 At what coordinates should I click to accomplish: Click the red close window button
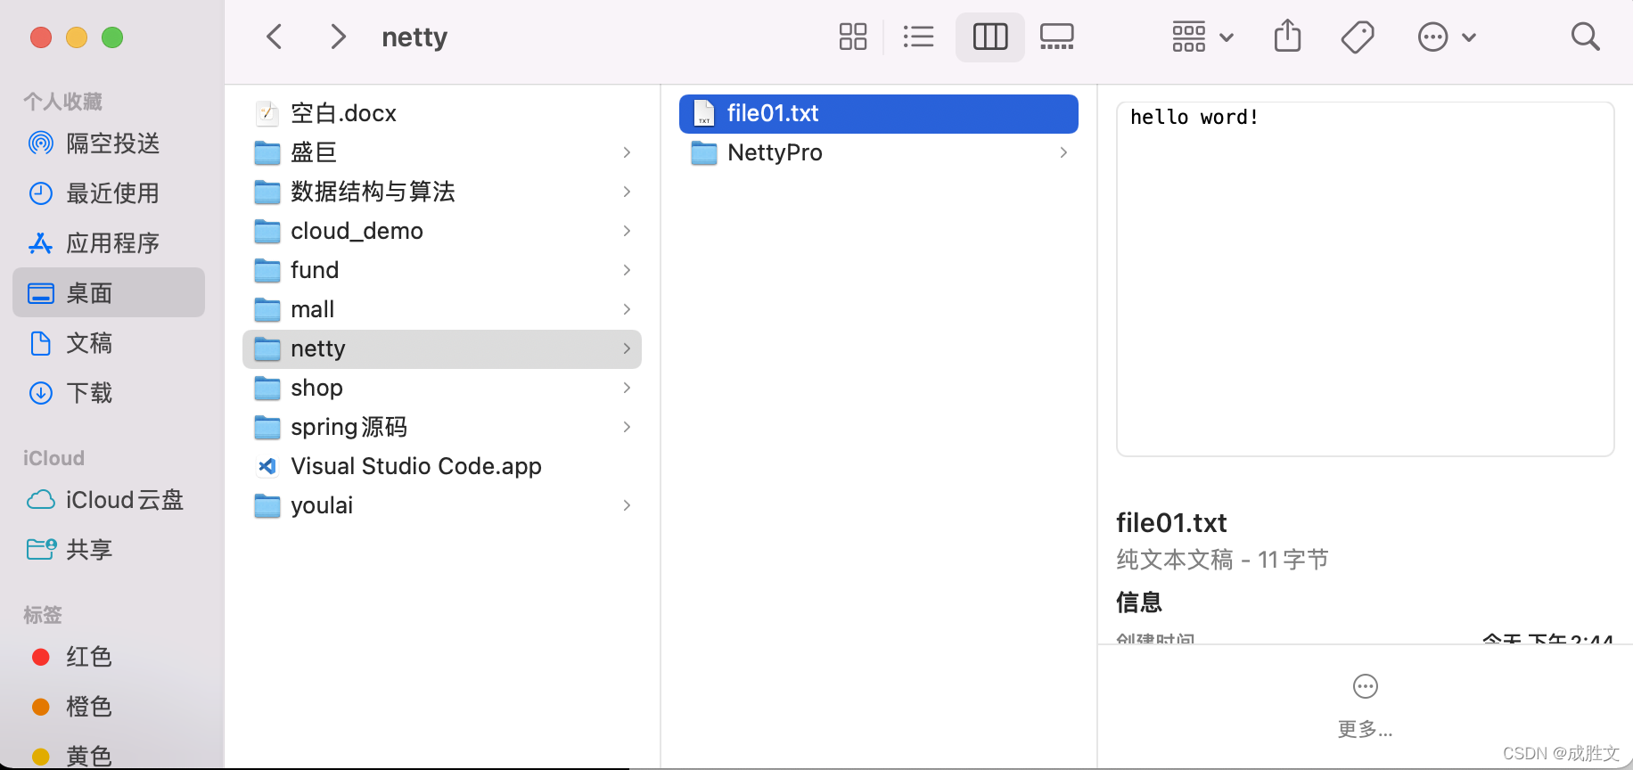point(41,37)
